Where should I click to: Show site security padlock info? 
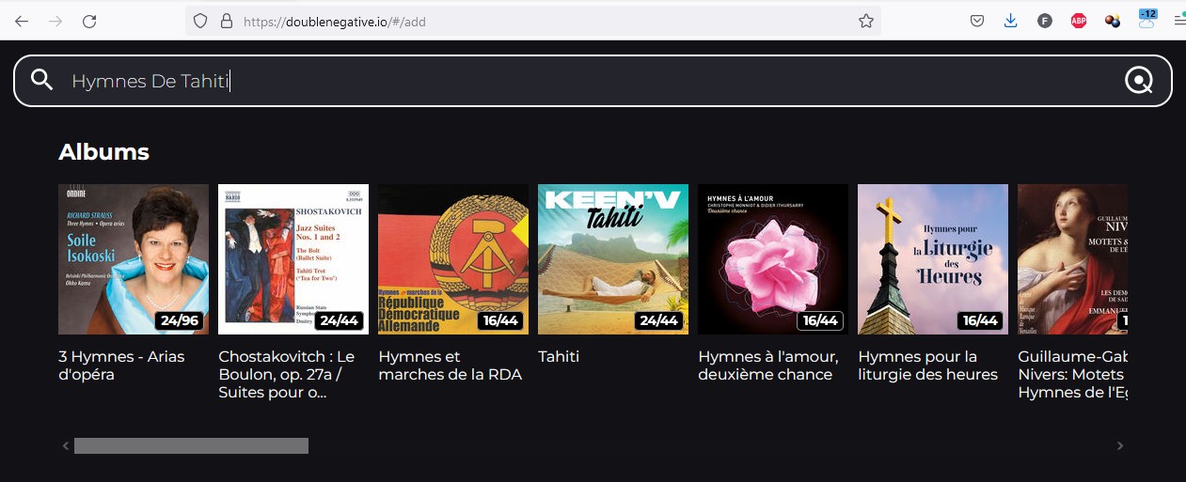point(226,21)
